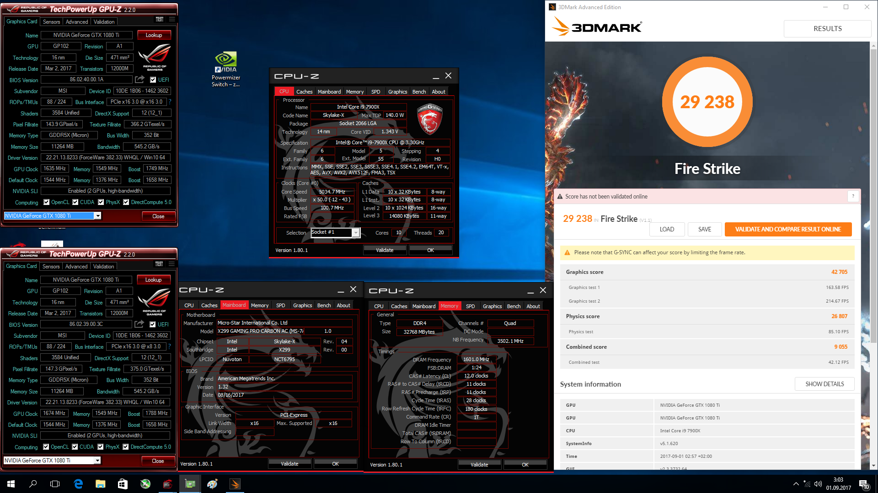Image resolution: width=878 pixels, height=493 pixels.
Task: Open the Windows Start menu
Action: [11, 484]
